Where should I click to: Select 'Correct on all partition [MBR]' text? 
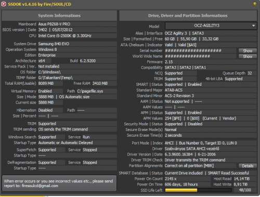click(x=189, y=166)
